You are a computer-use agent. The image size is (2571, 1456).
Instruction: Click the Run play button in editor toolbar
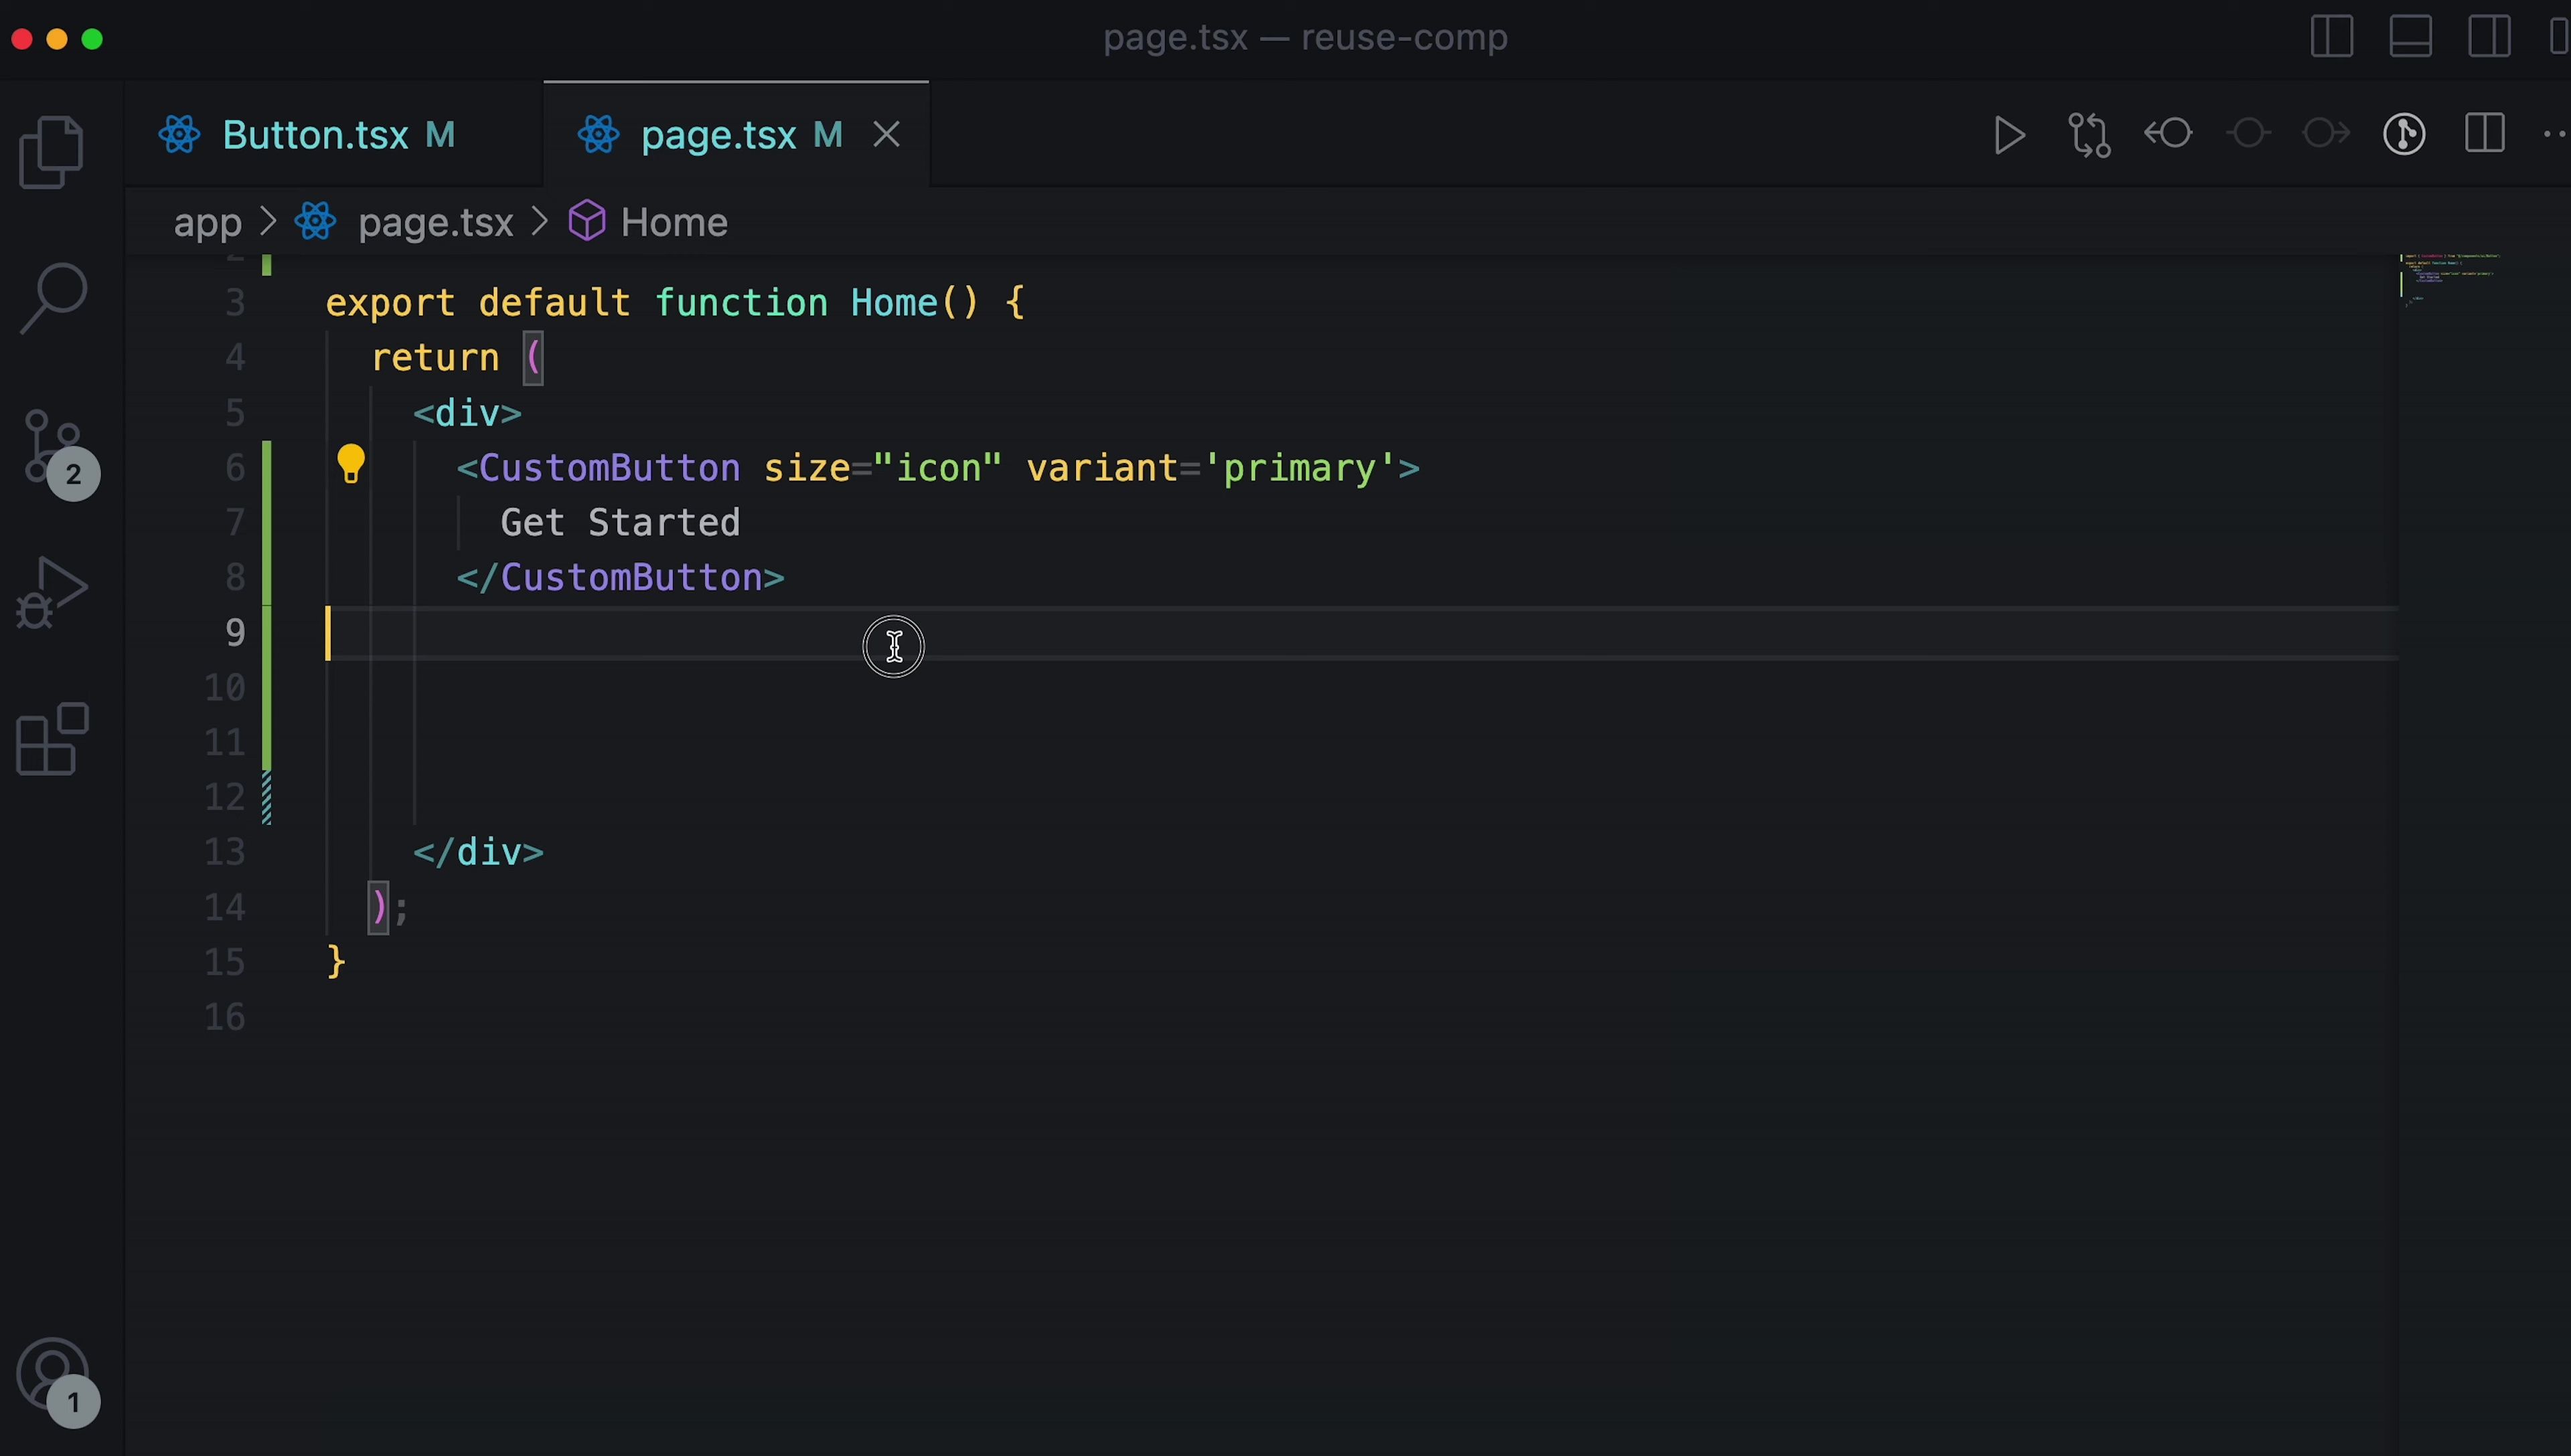click(x=2009, y=135)
